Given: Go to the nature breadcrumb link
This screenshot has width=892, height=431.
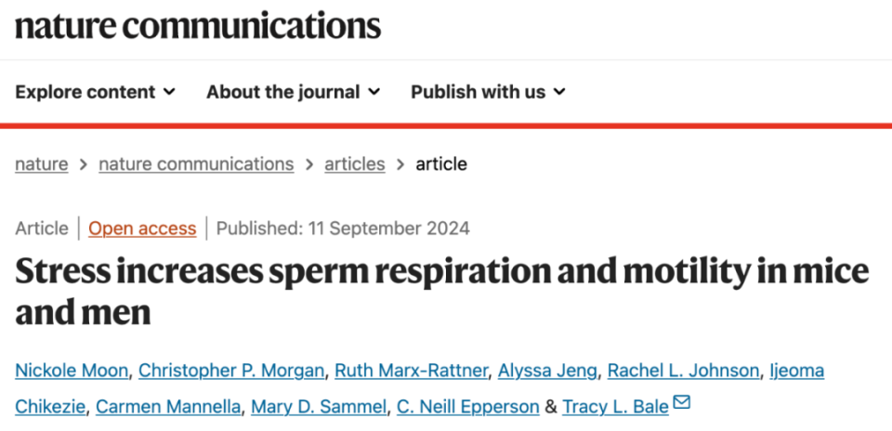Looking at the screenshot, I should tap(42, 164).
